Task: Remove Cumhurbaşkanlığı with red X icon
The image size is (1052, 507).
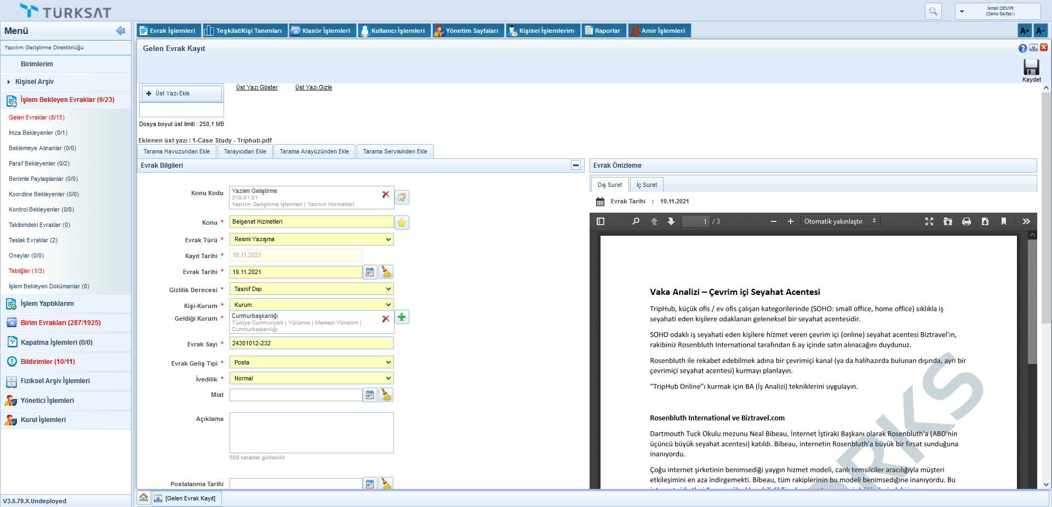Action: pos(386,318)
